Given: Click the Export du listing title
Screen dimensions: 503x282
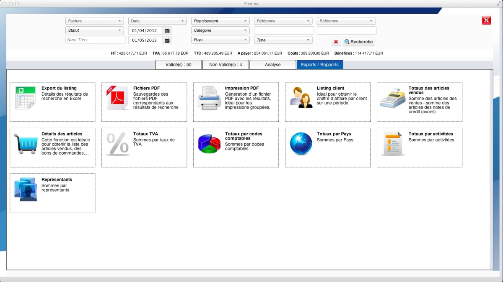Looking at the screenshot, I should pos(59,88).
